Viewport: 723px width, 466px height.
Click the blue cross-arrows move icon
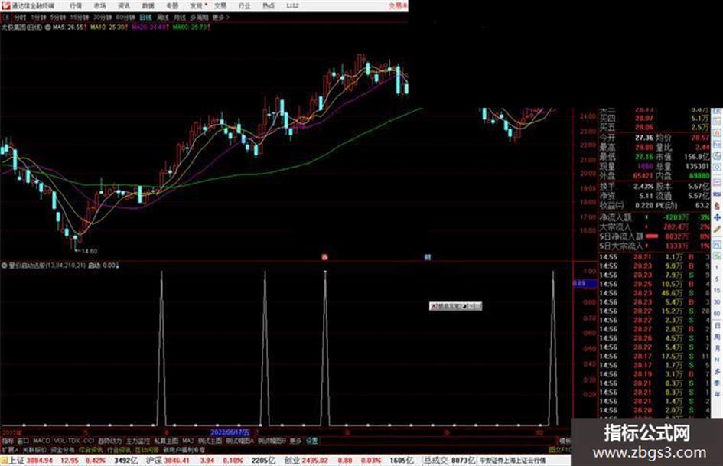coord(717,217)
